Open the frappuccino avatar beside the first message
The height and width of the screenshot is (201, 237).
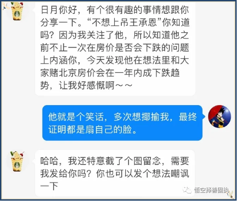click(17, 11)
